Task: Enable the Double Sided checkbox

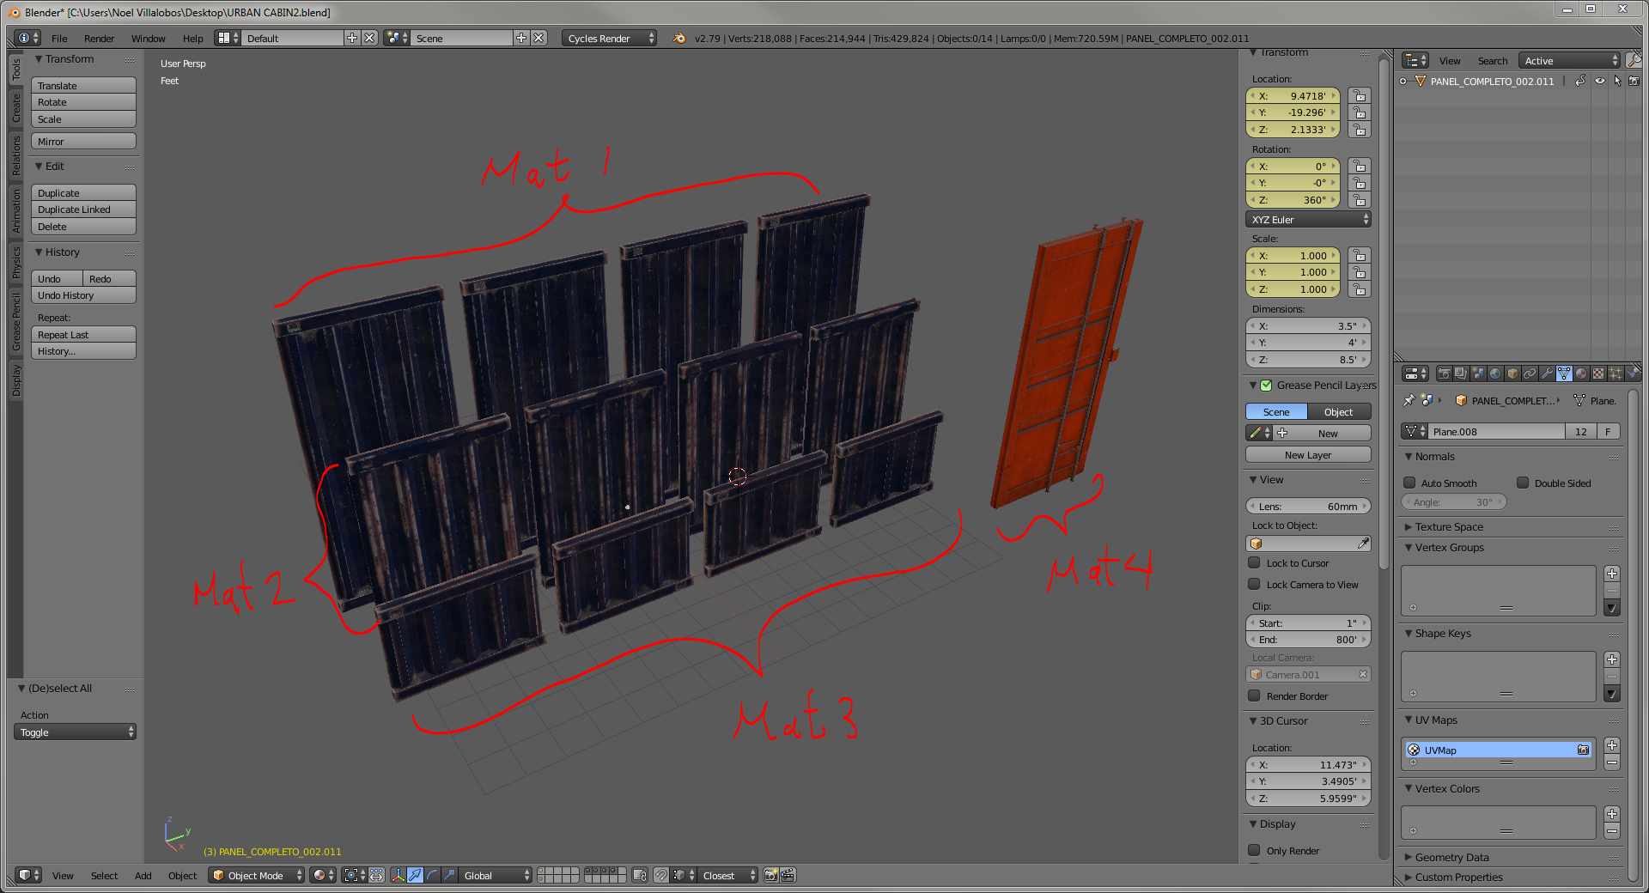Action: [1523, 483]
